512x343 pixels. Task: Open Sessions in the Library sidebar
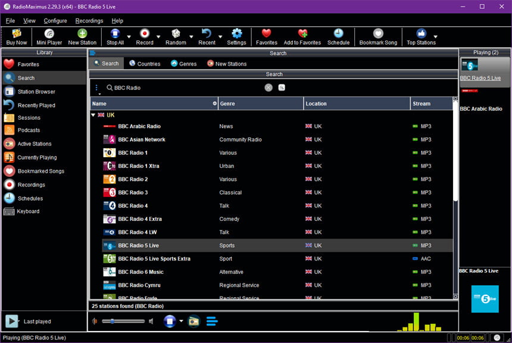44,117
